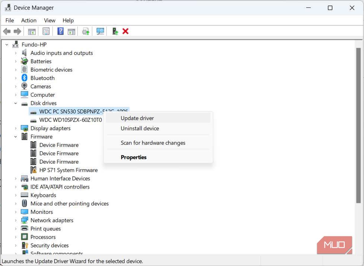This screenshot has height=266, width=364.
Task: Expand the Network adapters category
Action: point(16,220)
